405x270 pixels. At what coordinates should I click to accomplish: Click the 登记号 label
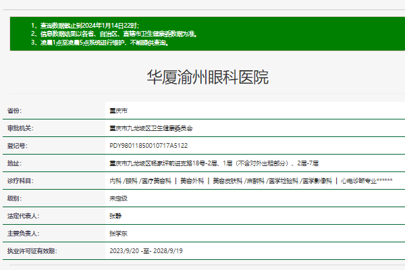pos(18,146)
